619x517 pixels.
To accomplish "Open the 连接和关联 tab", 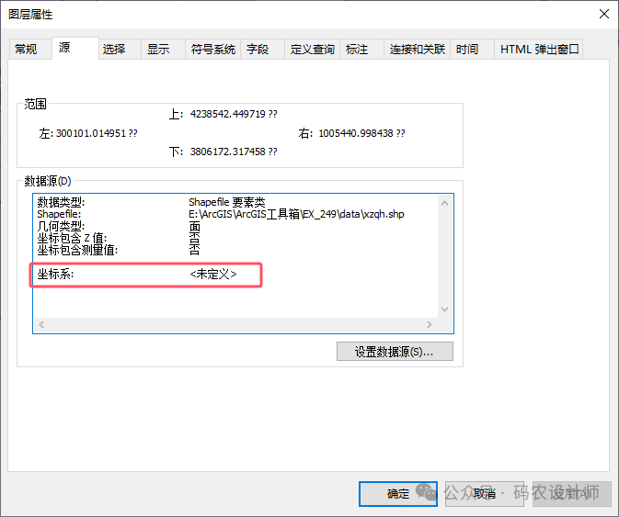I will click(x=417, y=50).
